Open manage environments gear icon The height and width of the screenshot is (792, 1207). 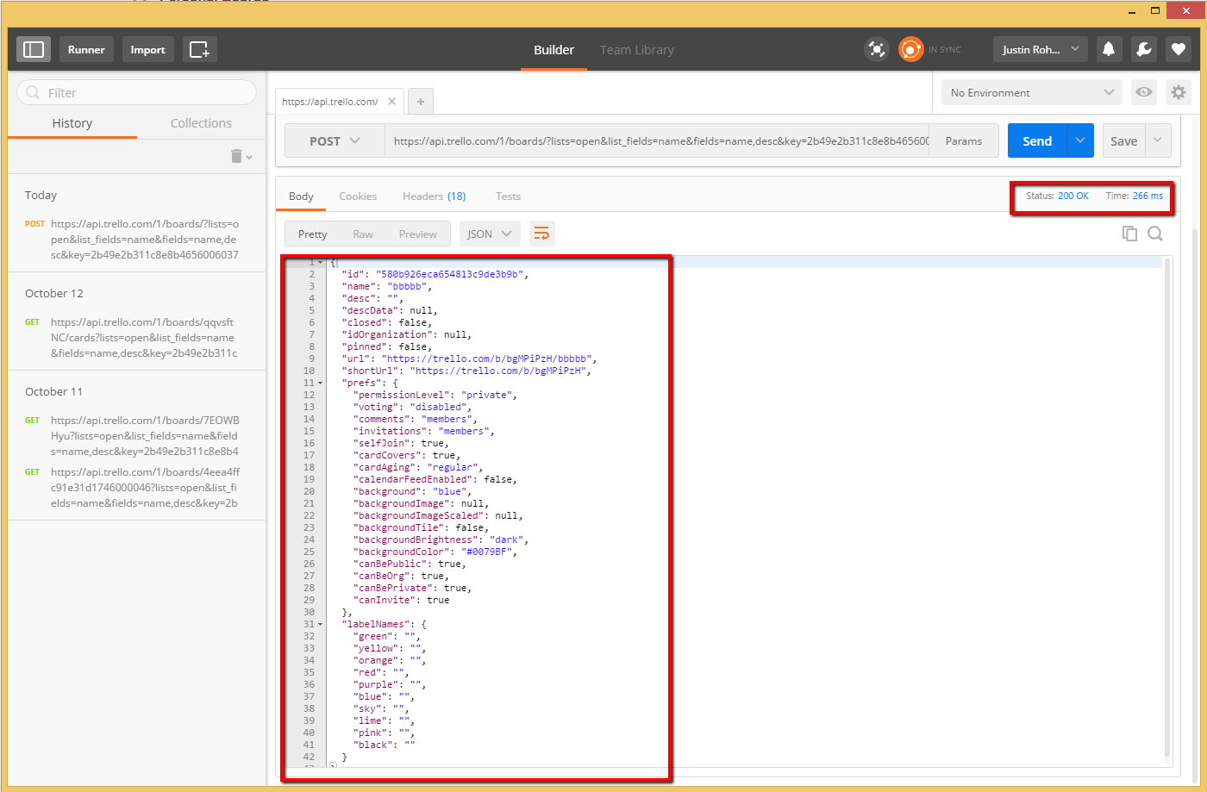(x=1179, y=92)
